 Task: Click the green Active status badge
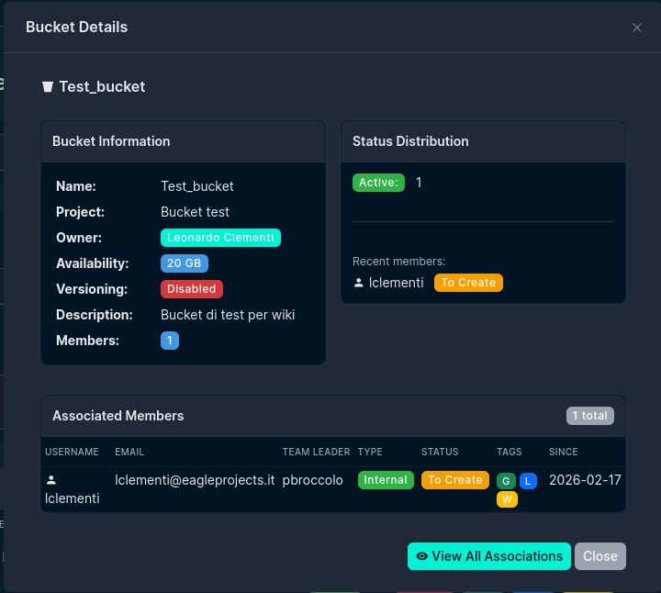378,183
